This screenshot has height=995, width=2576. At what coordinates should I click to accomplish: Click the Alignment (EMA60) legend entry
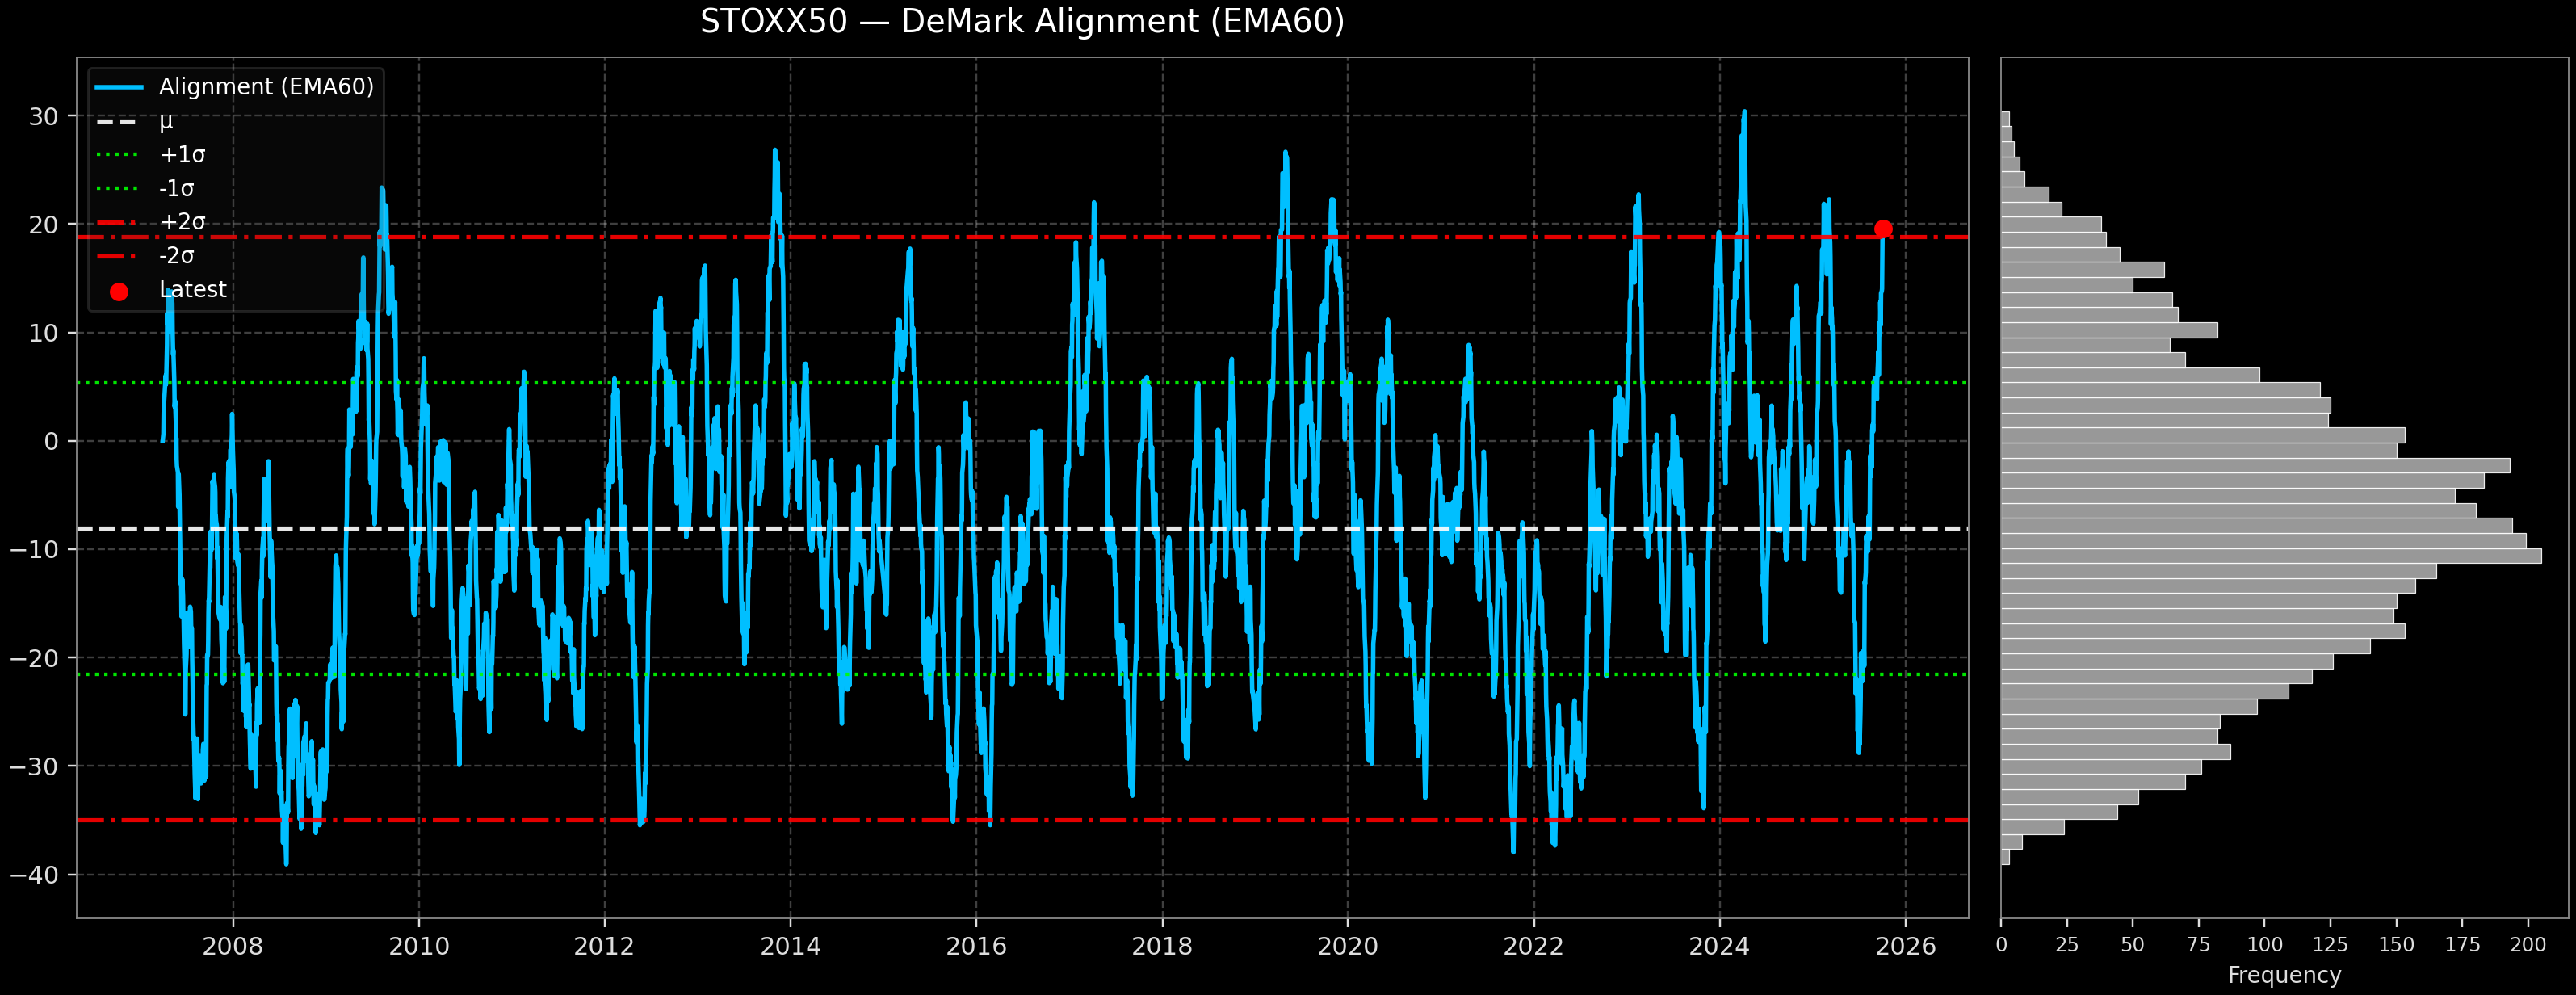pyautogui.click(x=266, y=87)
